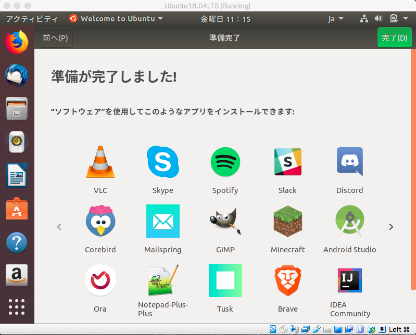Screen dimensions: 416x335
Task: Click the GIMP app icon
Action: 225,221
